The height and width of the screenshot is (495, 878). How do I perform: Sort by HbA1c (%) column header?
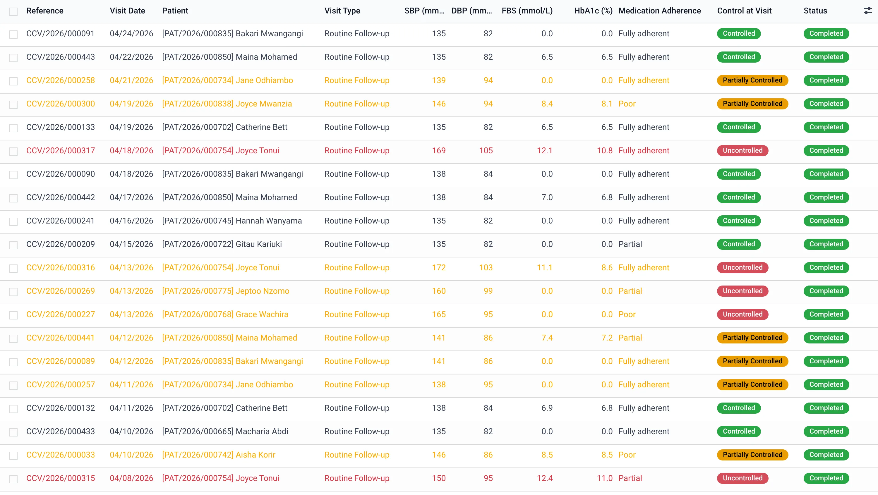593,11
